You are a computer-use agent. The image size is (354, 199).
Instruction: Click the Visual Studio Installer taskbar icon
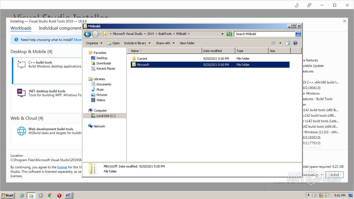tap(68, 195)
